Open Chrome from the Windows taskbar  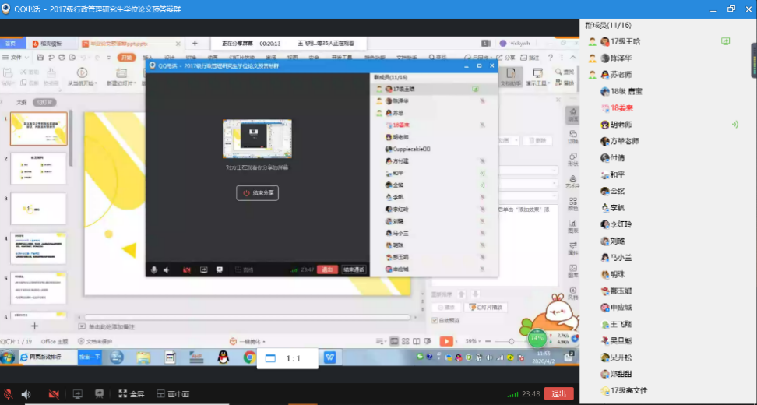[x=249, y=357]
